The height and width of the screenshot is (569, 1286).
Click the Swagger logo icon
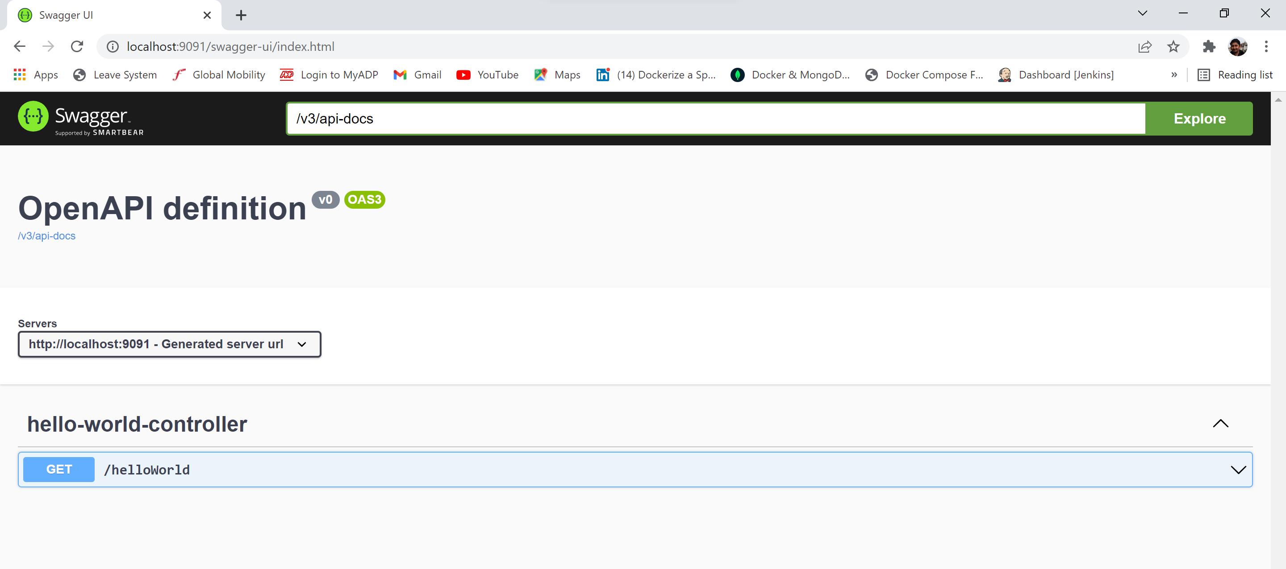(33, 117)
